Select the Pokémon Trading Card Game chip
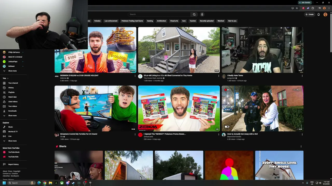This screenshot has height=186, width=332. (132, 21)
